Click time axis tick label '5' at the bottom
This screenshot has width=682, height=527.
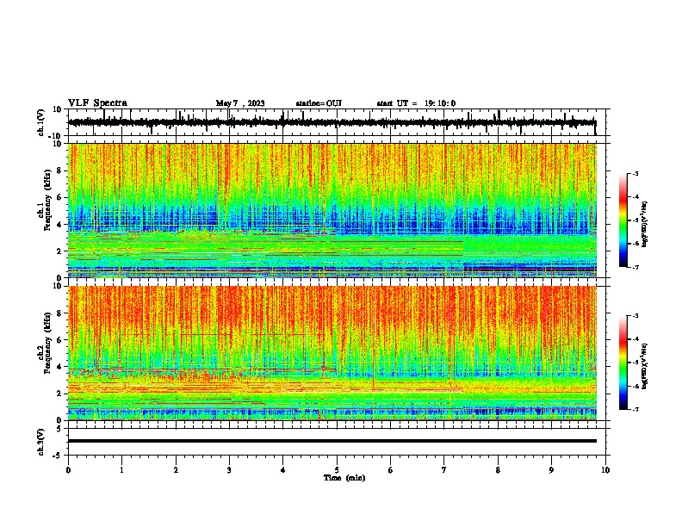click(x=337, y=470)
